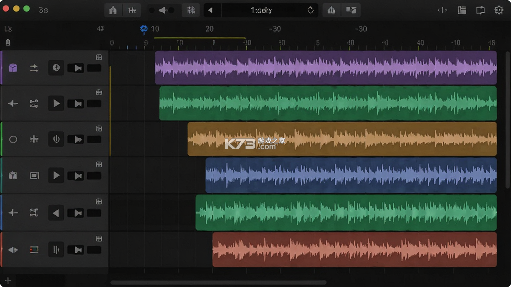Click the horizontal scrollbar at the bottom
Screen dimensions: 511x287
(219, 282)
